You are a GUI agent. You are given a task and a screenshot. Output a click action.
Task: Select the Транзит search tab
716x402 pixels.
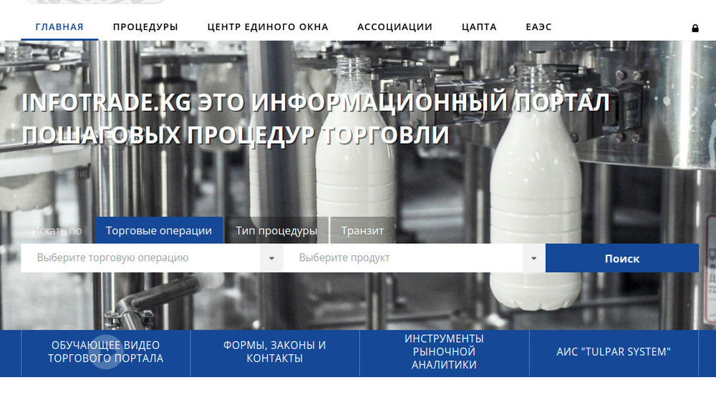point(362,230)
